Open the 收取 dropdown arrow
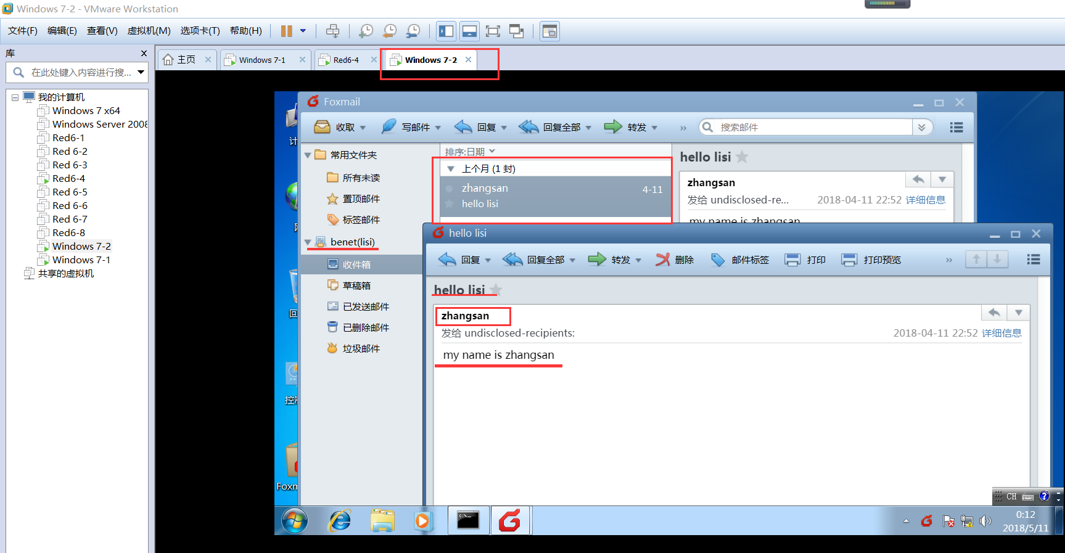Screen dimensions: 1065x553 point(363,128)
